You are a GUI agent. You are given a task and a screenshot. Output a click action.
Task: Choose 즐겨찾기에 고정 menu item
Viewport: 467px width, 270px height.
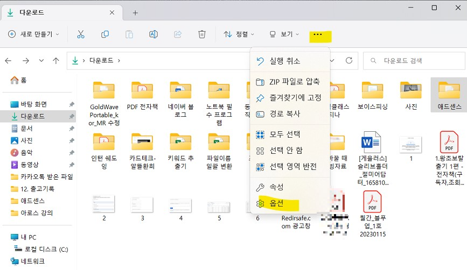[290, 97]
